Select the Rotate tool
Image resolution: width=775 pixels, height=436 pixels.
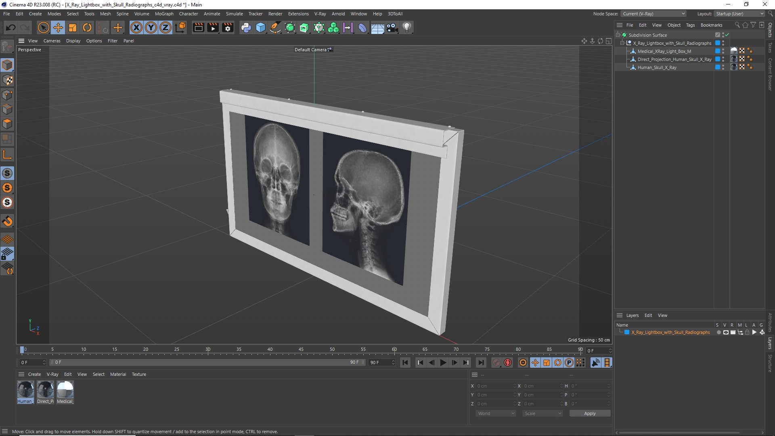[x=87, y=27]
